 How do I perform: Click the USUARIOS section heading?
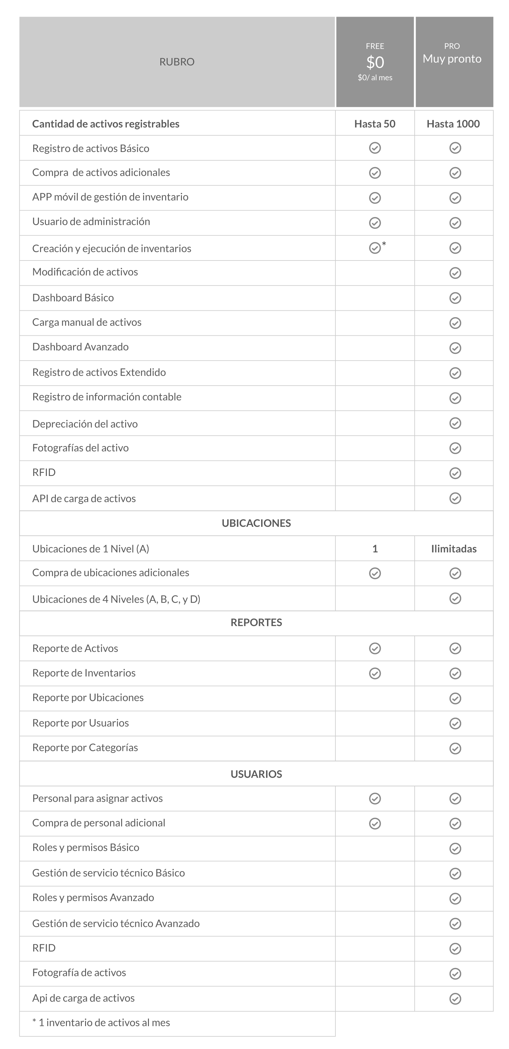click(256, 774)
